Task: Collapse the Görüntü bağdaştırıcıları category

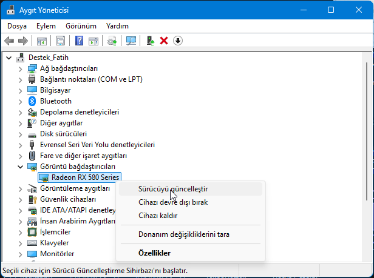Action: coord(21,167)
